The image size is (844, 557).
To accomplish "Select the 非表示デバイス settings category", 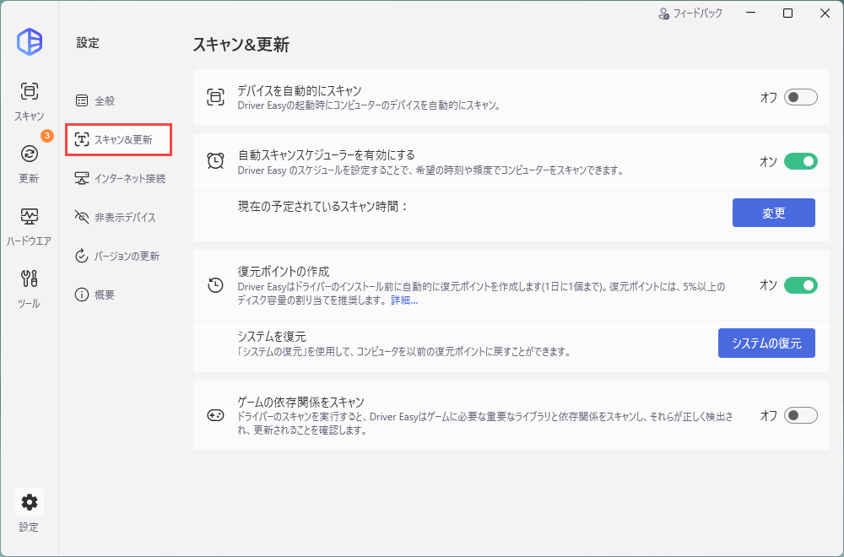I will (x=115, y=218).
